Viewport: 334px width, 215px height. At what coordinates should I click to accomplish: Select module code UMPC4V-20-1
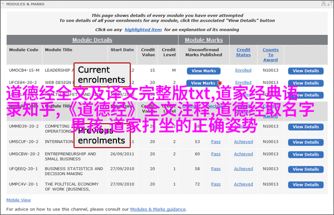(x=23, y=184)
